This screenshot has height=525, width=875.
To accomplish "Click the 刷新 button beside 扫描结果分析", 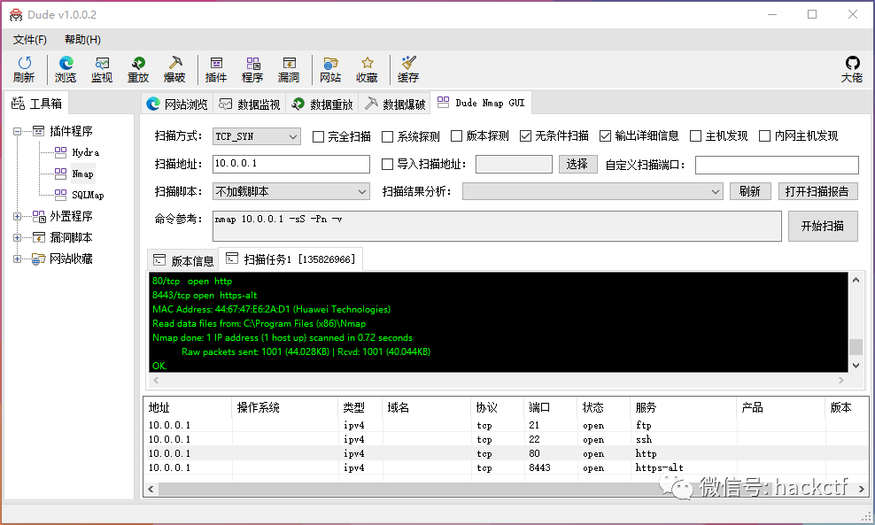I will tap(750, 191).
